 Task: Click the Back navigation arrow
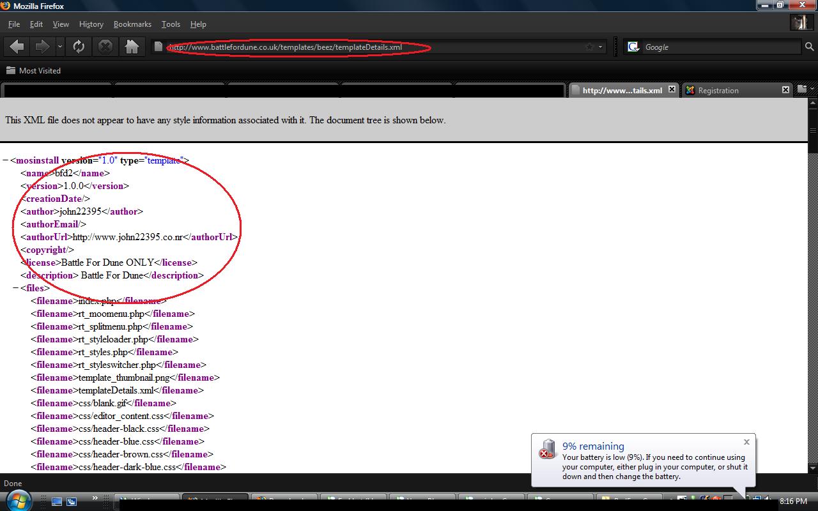tap(17, 47)
